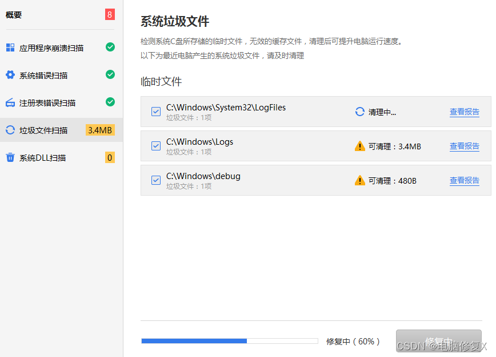This screenshot has width=496, height=357.
Task: Click the 系统错误扫描 gear icon
Action: pos(10,74)
